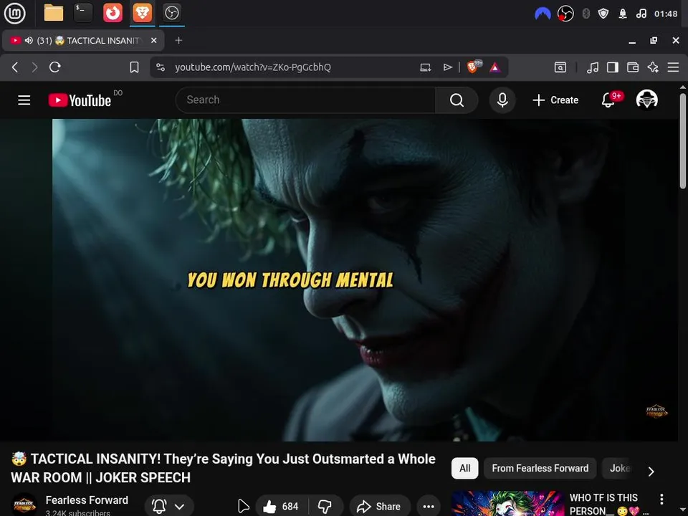Focus the YouTube Search field

pyautogui.click(x=306, y=100)
